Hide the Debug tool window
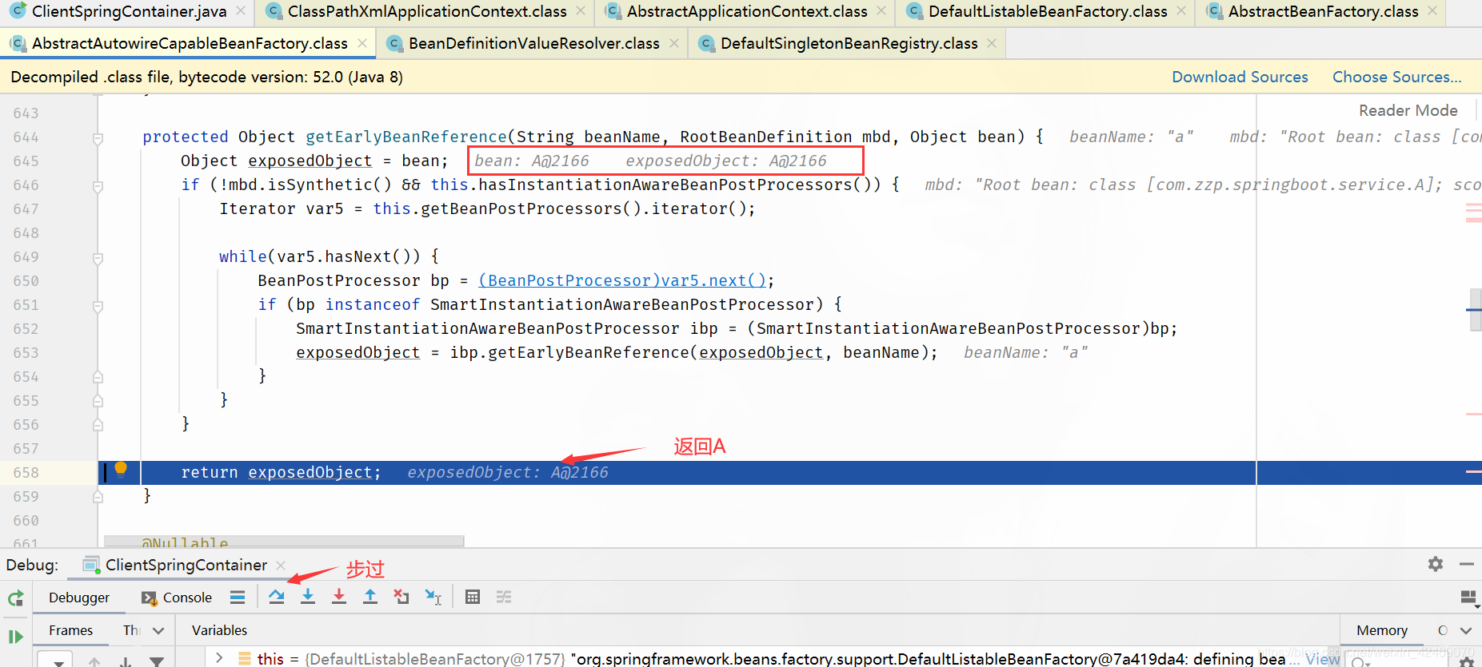 point(1467,564)
